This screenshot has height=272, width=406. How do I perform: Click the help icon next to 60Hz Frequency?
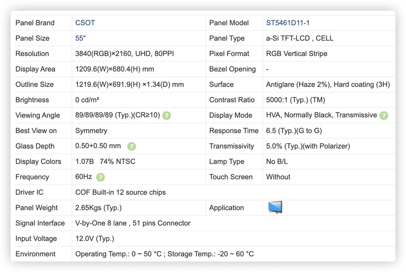point(100,177)
